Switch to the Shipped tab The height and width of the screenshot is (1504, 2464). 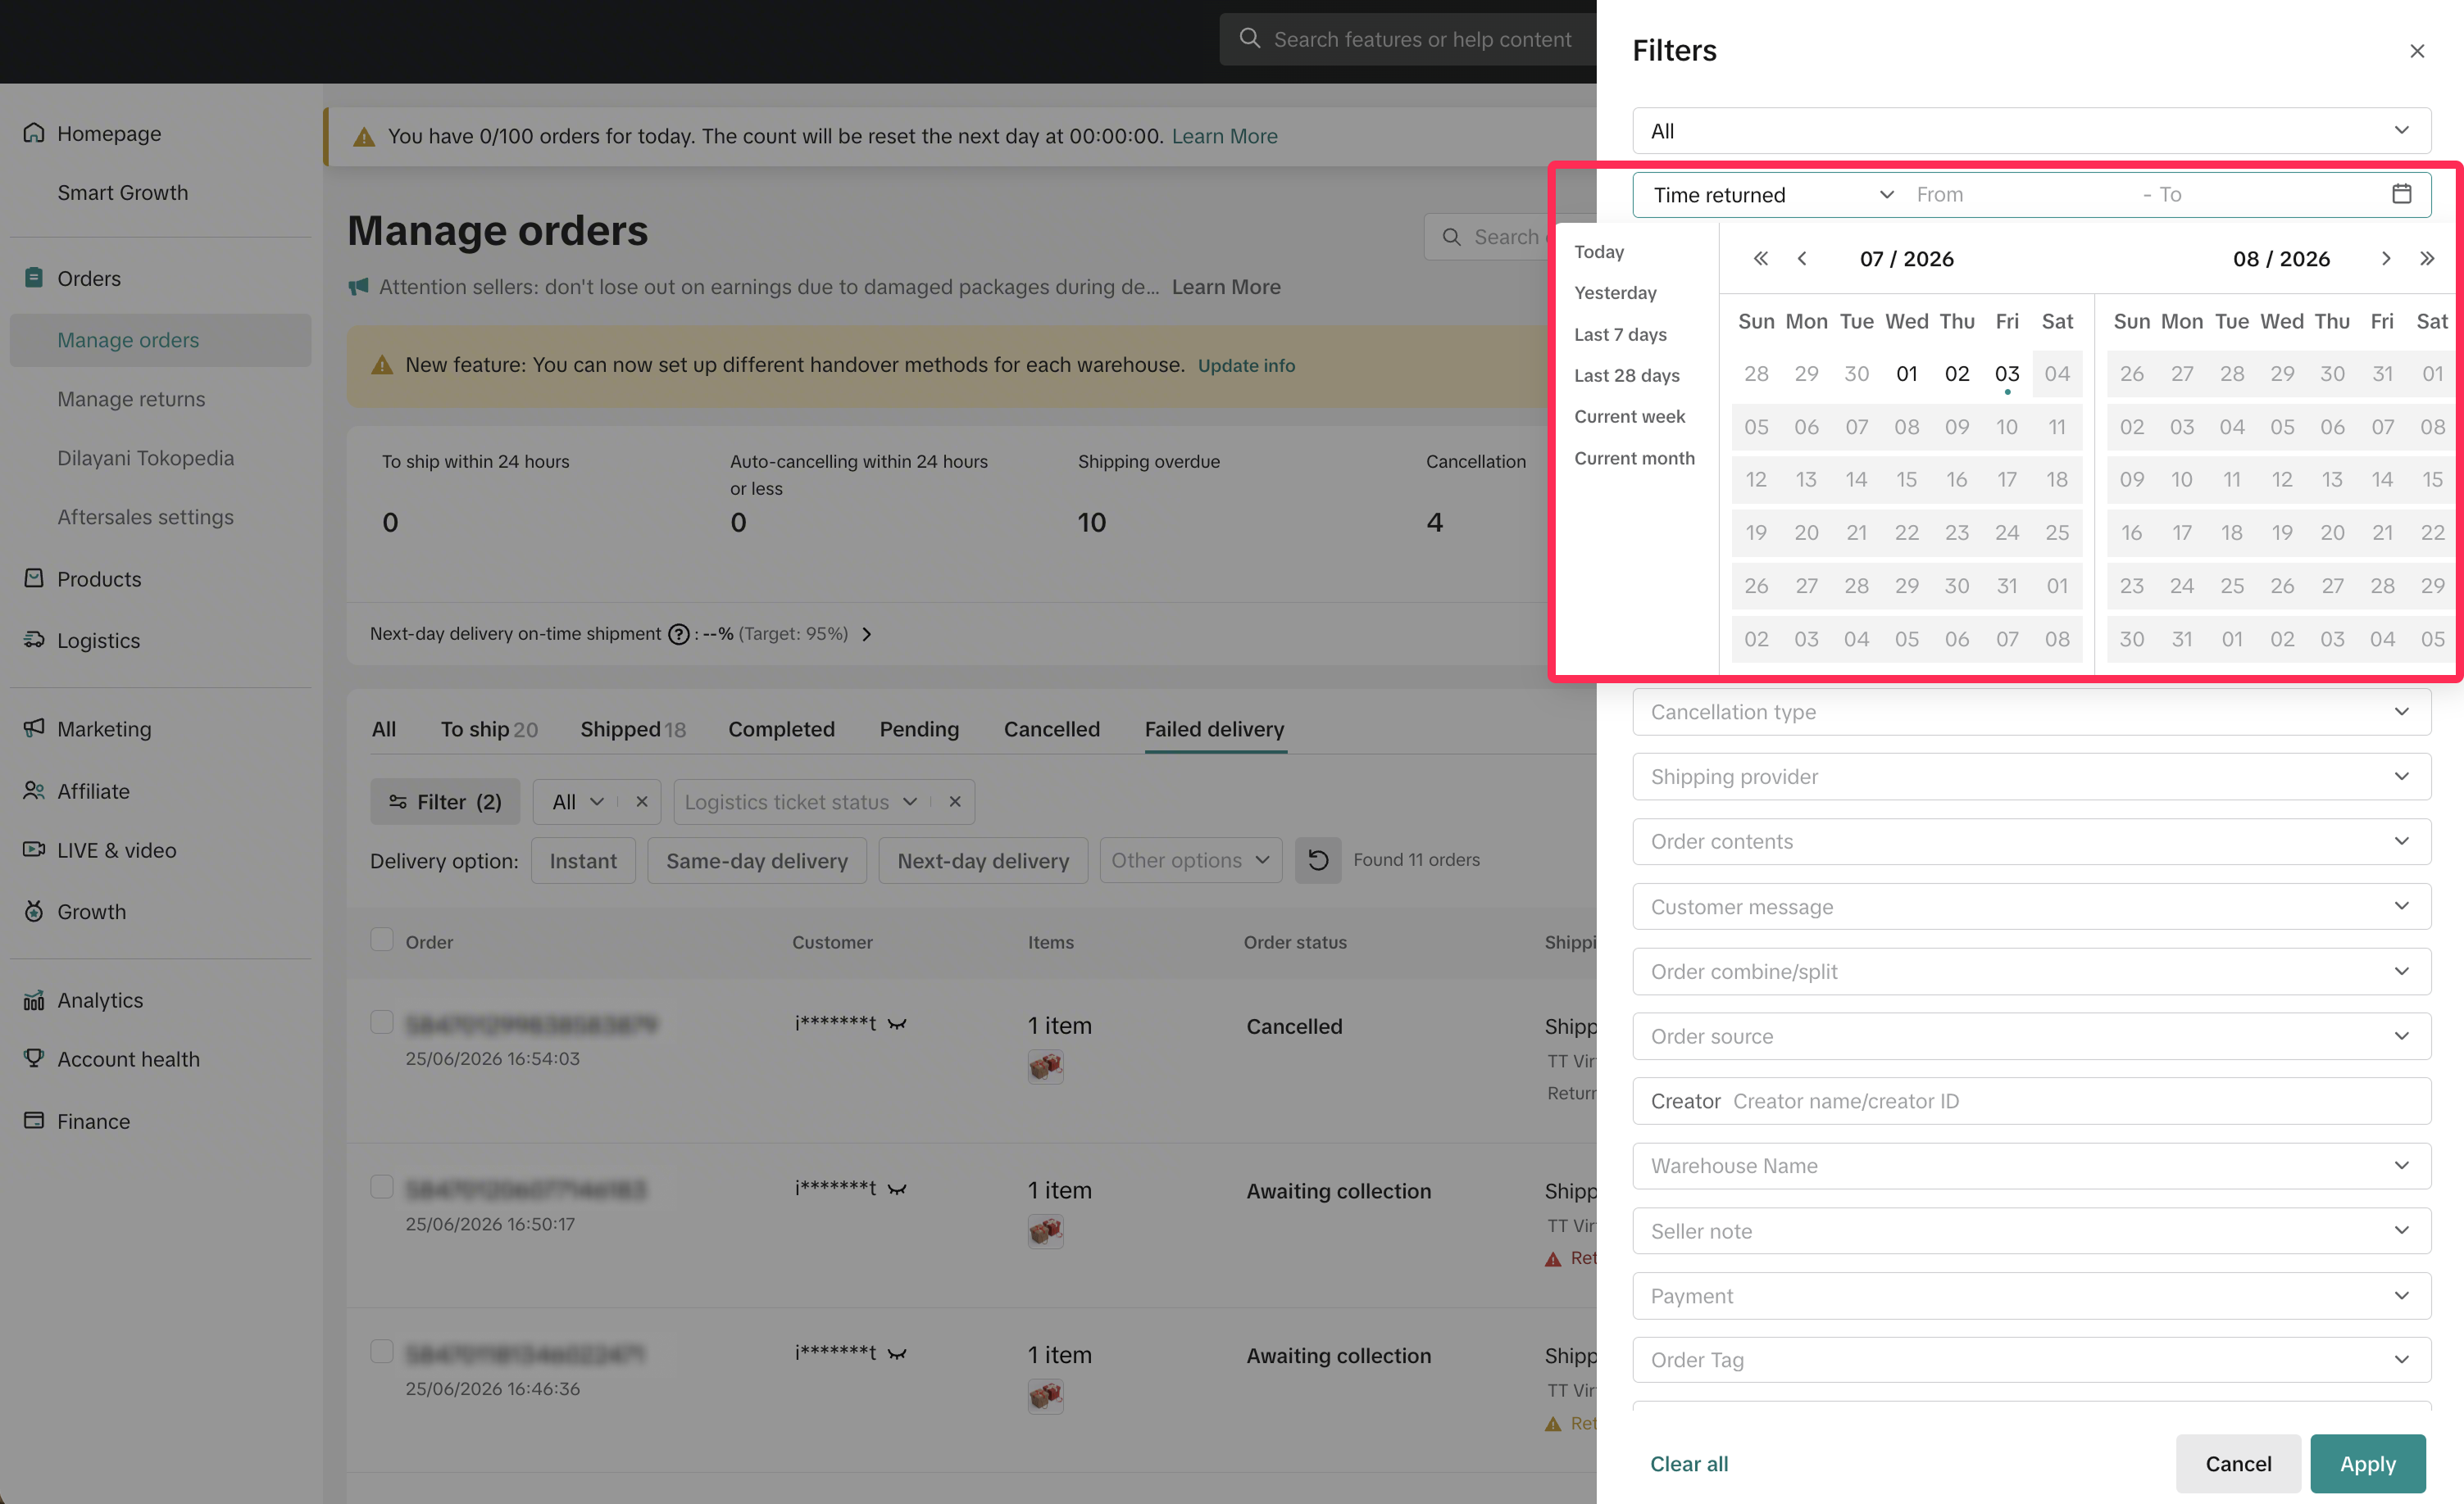pyautogui.click(x=633, y=730)
